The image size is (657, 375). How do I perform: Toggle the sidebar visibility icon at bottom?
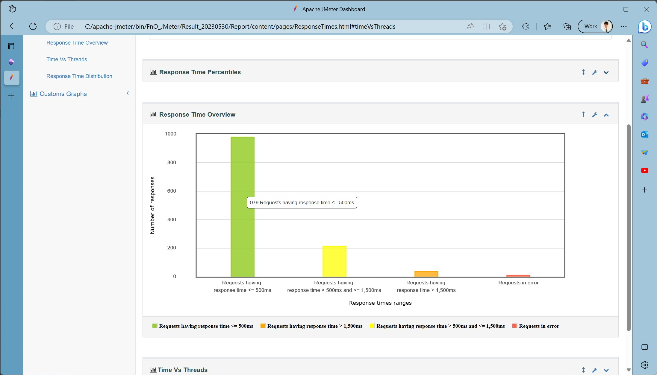tap(644, 347)
